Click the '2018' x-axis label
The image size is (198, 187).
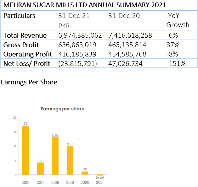(55, 183)
